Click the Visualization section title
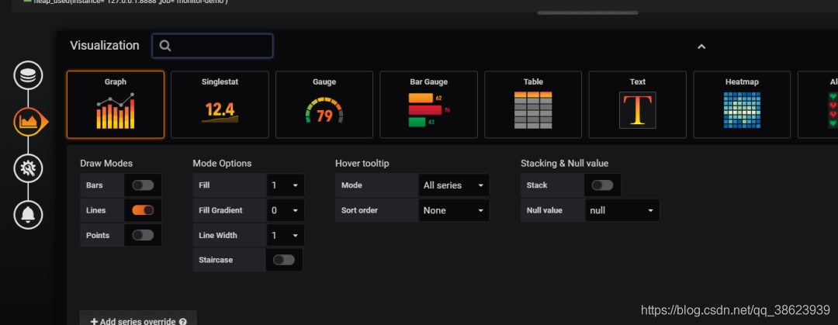The height and width of the screenshot is (325, 838). click(x=105, y=46)
